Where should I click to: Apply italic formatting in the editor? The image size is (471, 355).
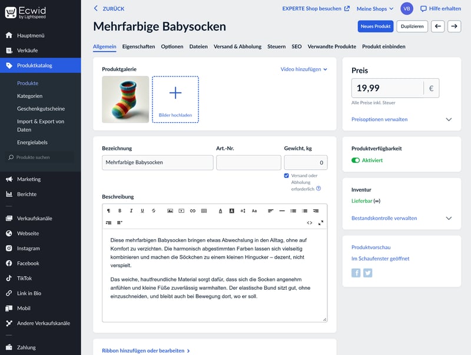[131, 210]
